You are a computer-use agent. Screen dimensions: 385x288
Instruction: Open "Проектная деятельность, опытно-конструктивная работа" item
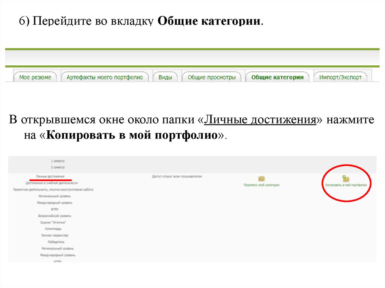click(53, 190)
